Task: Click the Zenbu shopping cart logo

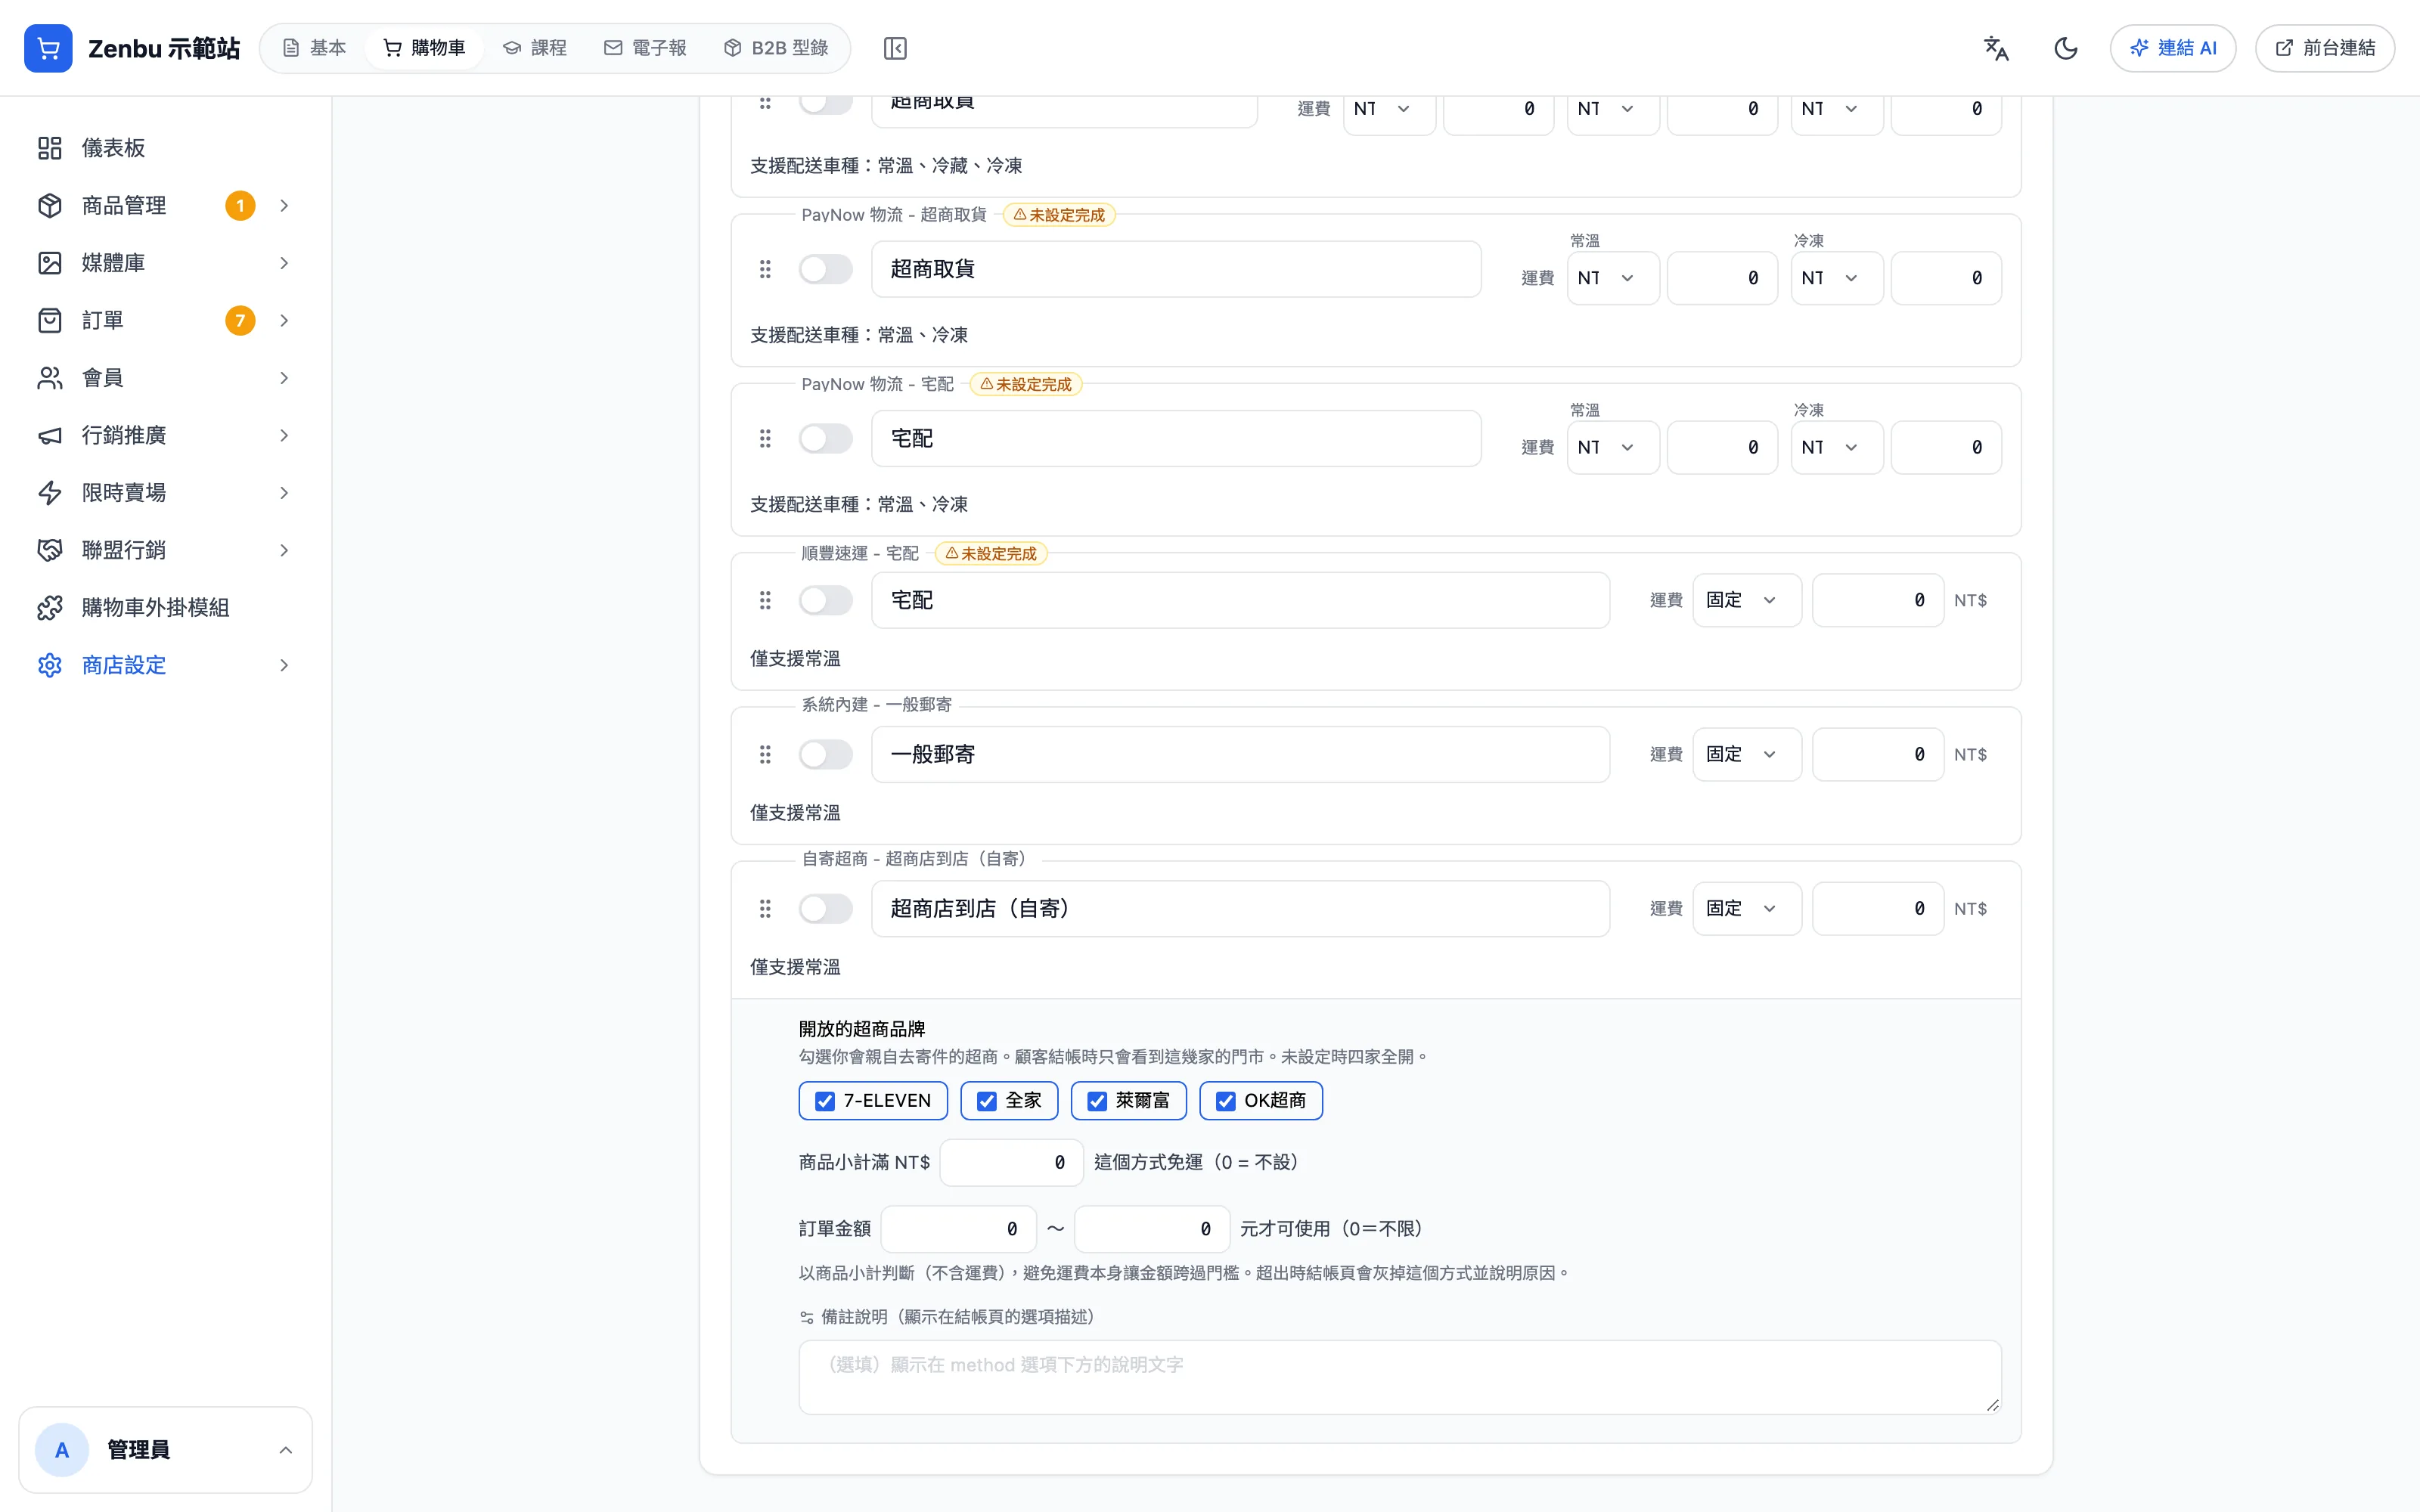Action: point(48,48)
